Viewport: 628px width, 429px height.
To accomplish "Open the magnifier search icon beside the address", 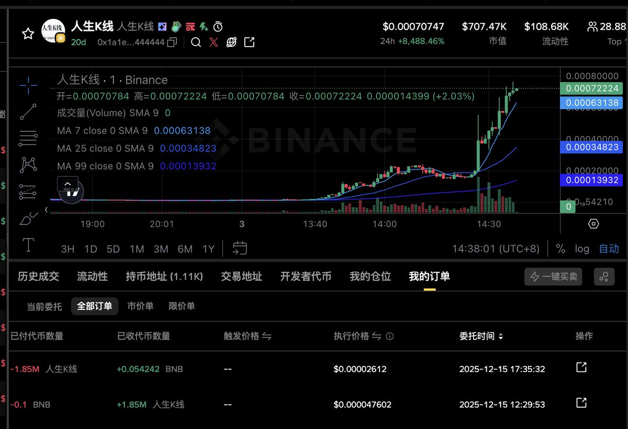I will pyautogui.click(x=196, y=42).
